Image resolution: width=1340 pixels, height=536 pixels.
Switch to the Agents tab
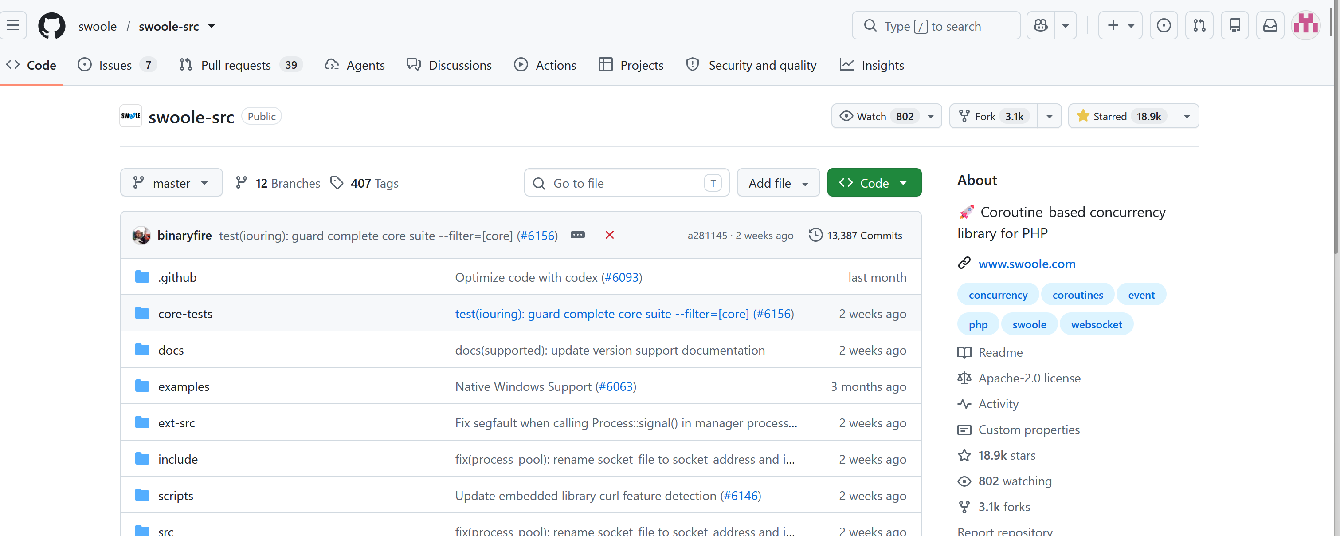point(355,65)
